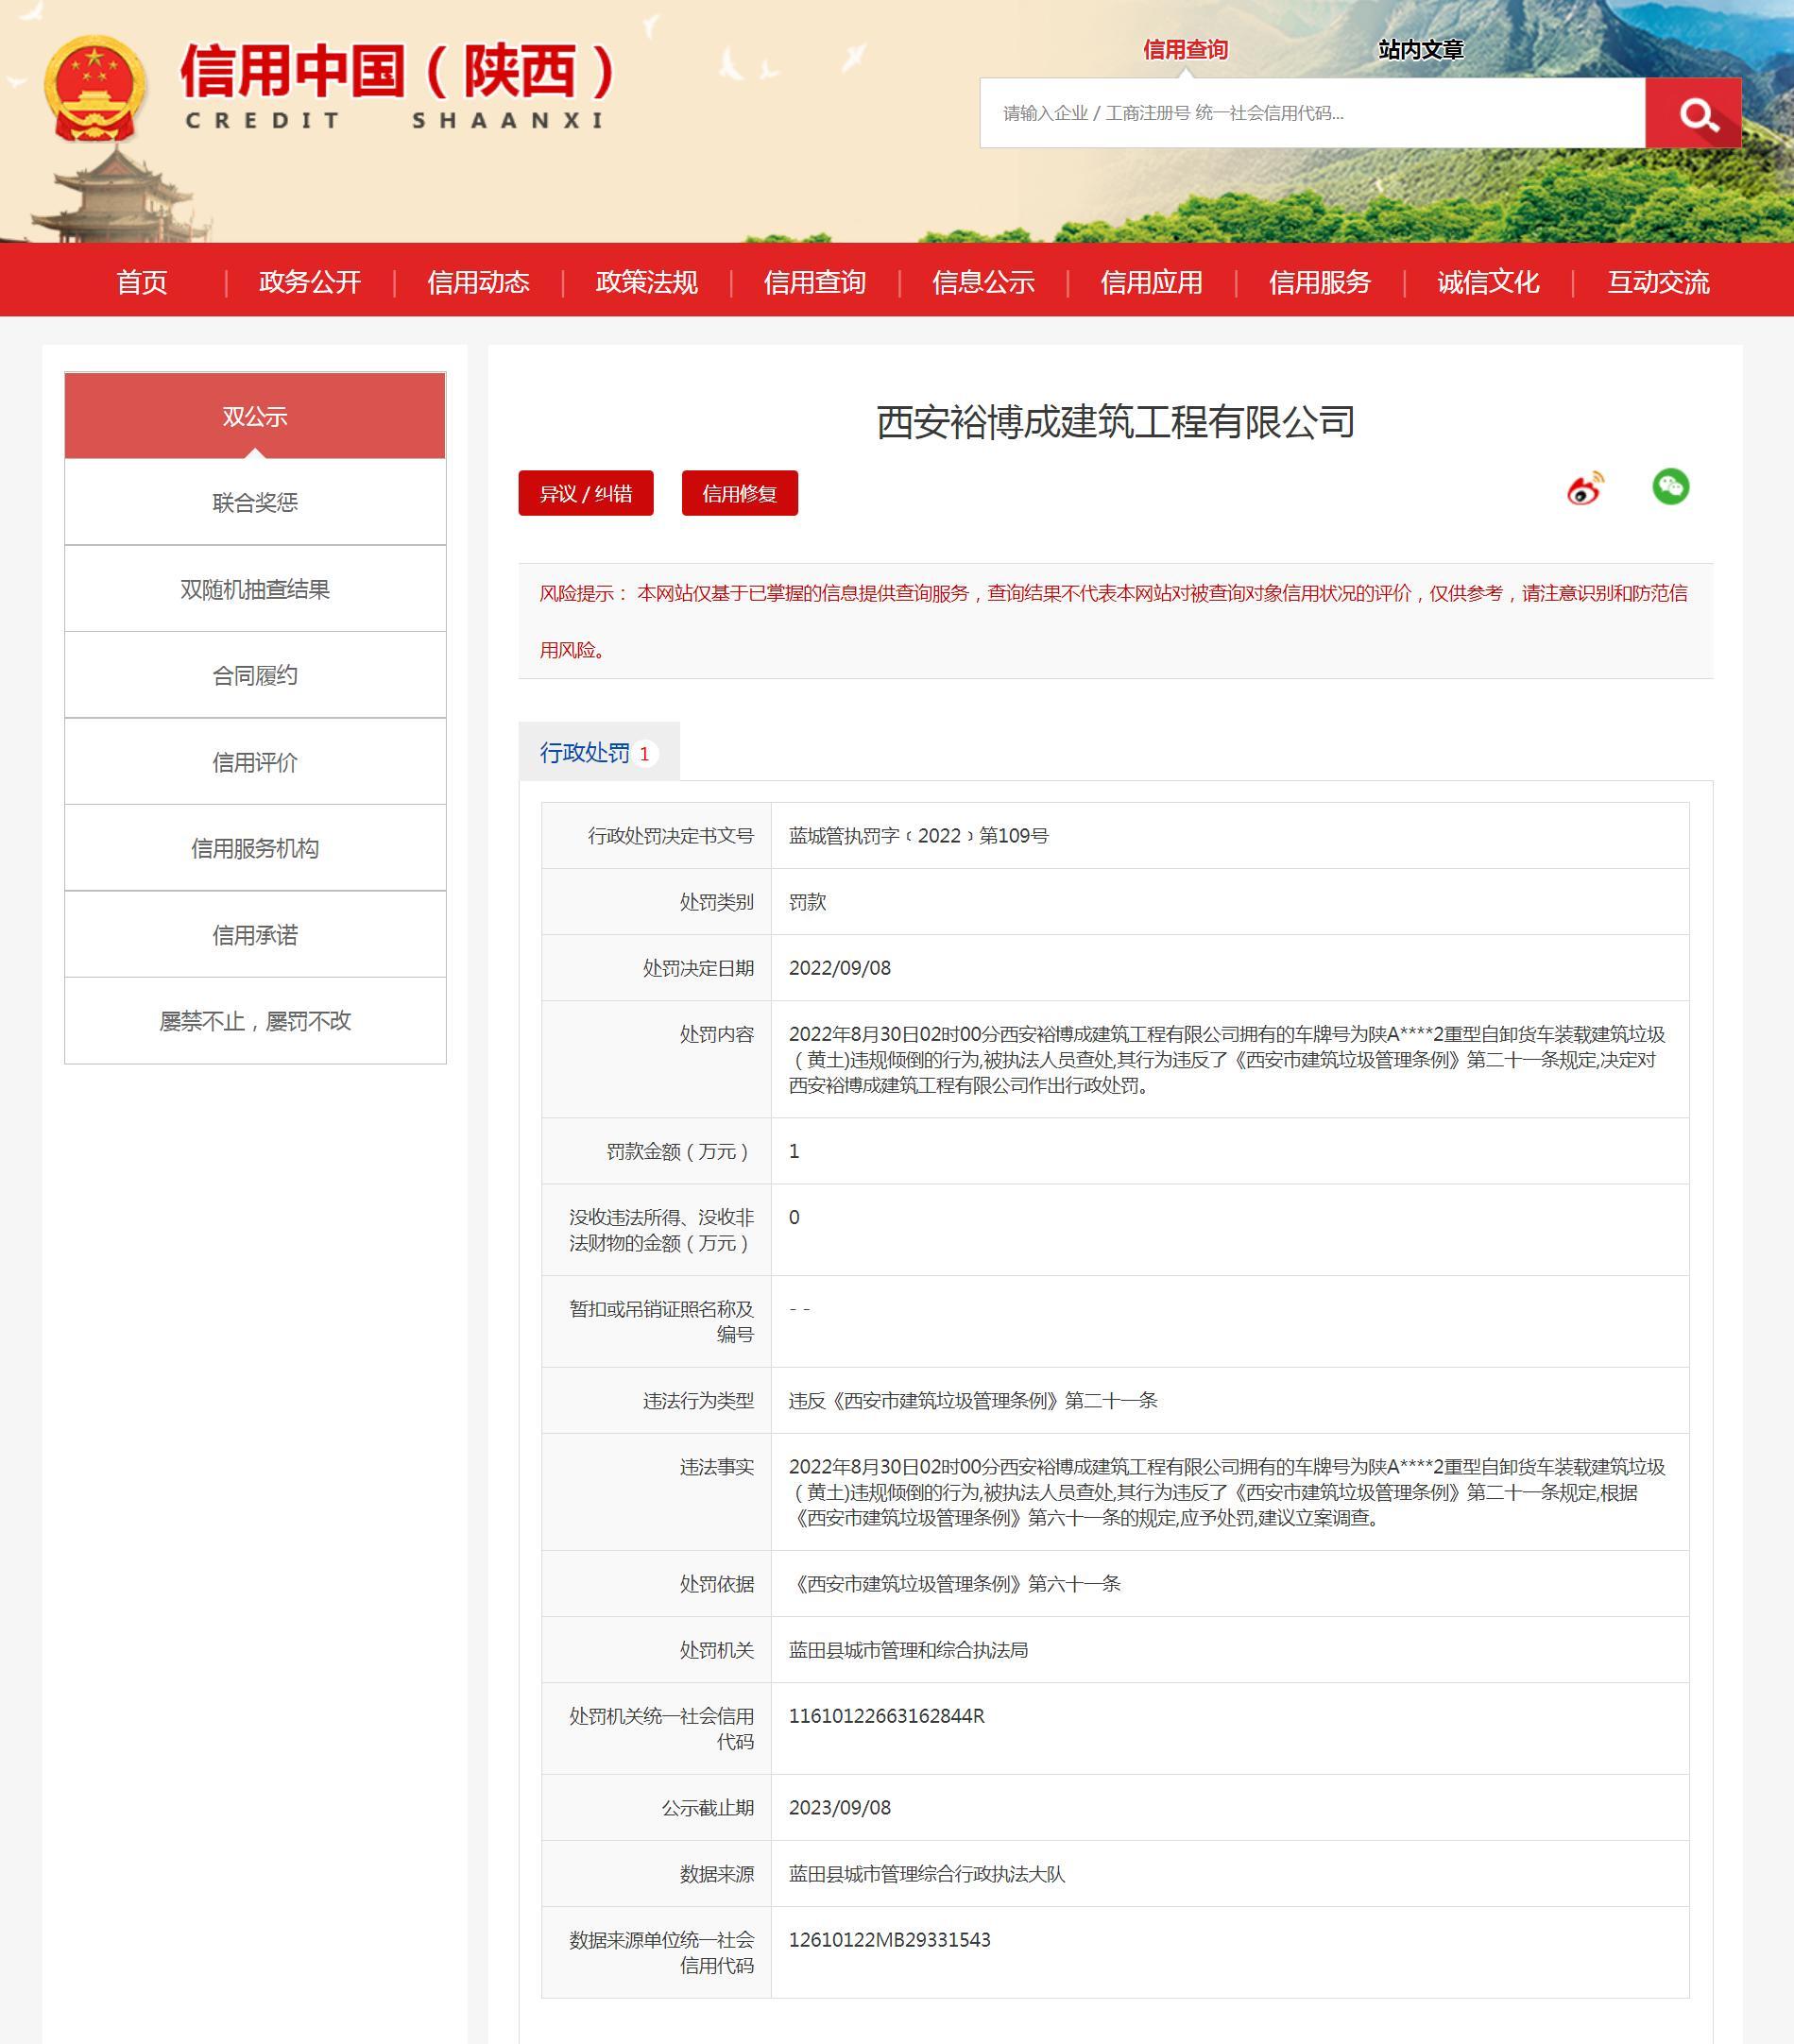The image size is (1794, 2044).
Task: Switch to 站内文章 search tab
Action: coord(1419,50)
